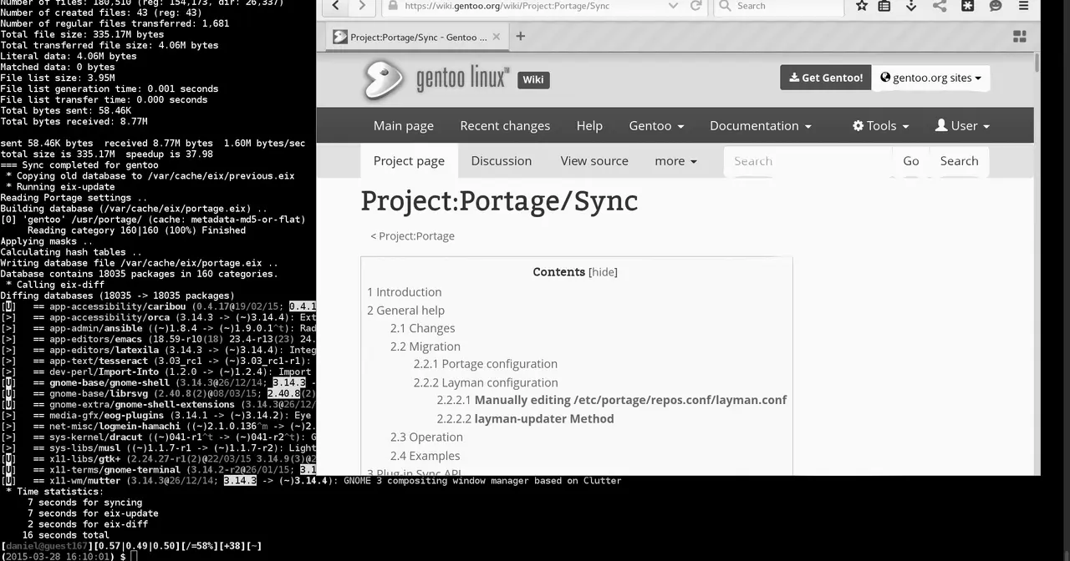Click the Go button
Screen dimensions: 1070x561
pyautogui.click(x=911, y=161)
